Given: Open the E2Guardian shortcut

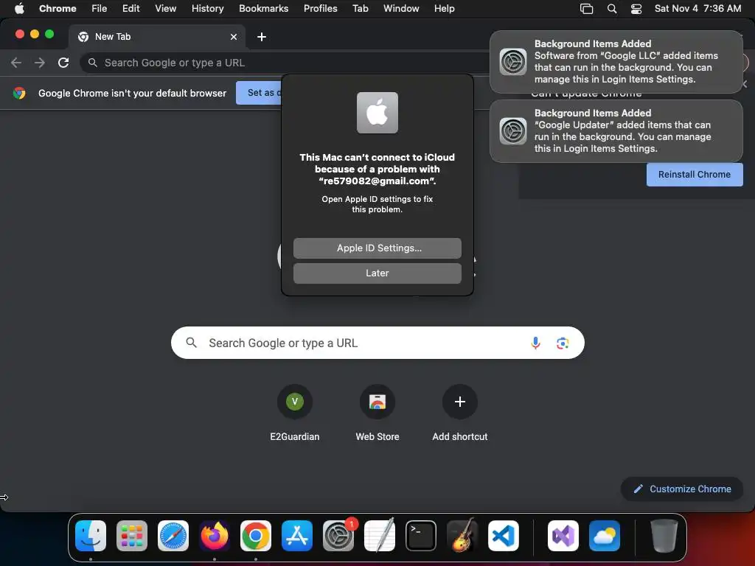Looking at the screenshot, I should point(295,413).
